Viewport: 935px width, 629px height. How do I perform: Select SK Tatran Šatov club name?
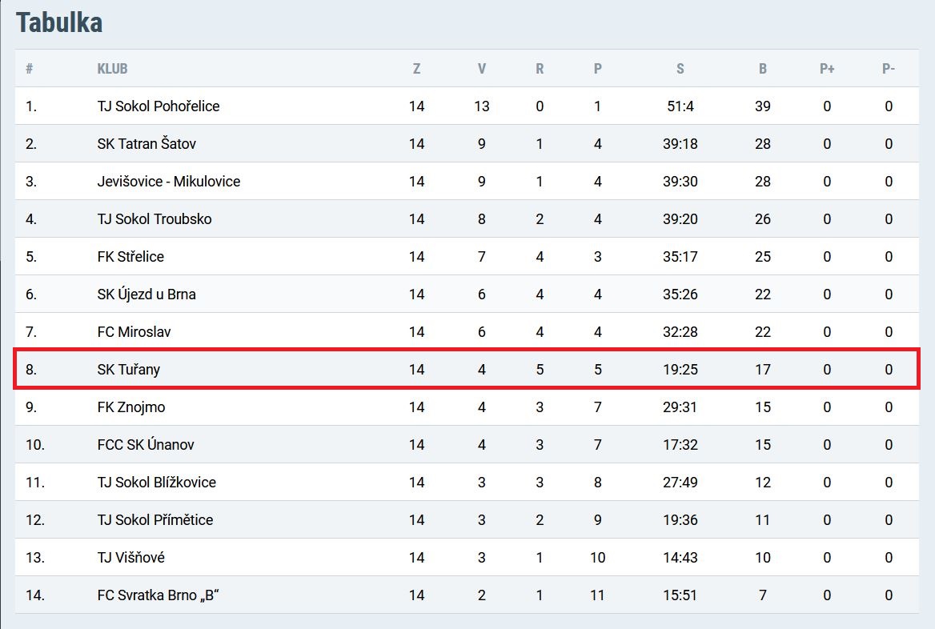(x=146, y=144)
